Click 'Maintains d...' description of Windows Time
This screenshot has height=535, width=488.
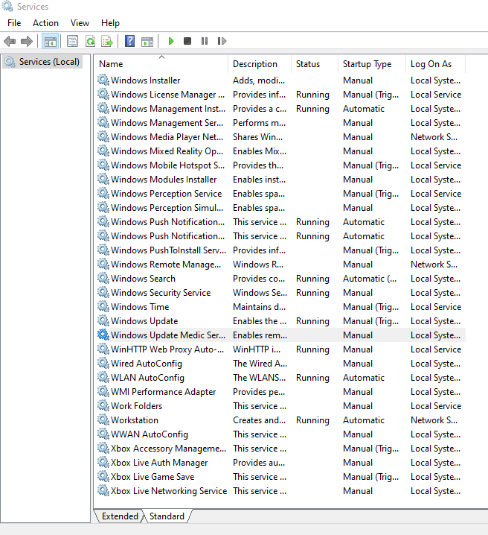point(259,307)
